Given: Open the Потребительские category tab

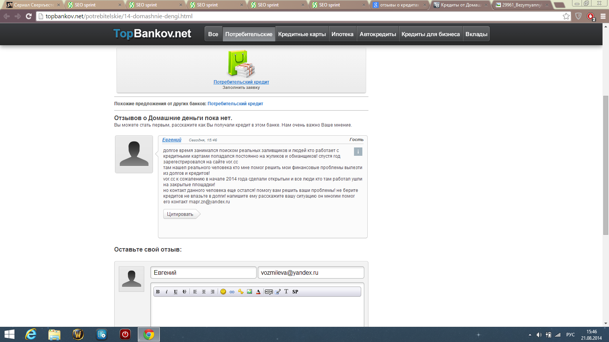Looking at the screenshot, I should (x=249, y=34).
